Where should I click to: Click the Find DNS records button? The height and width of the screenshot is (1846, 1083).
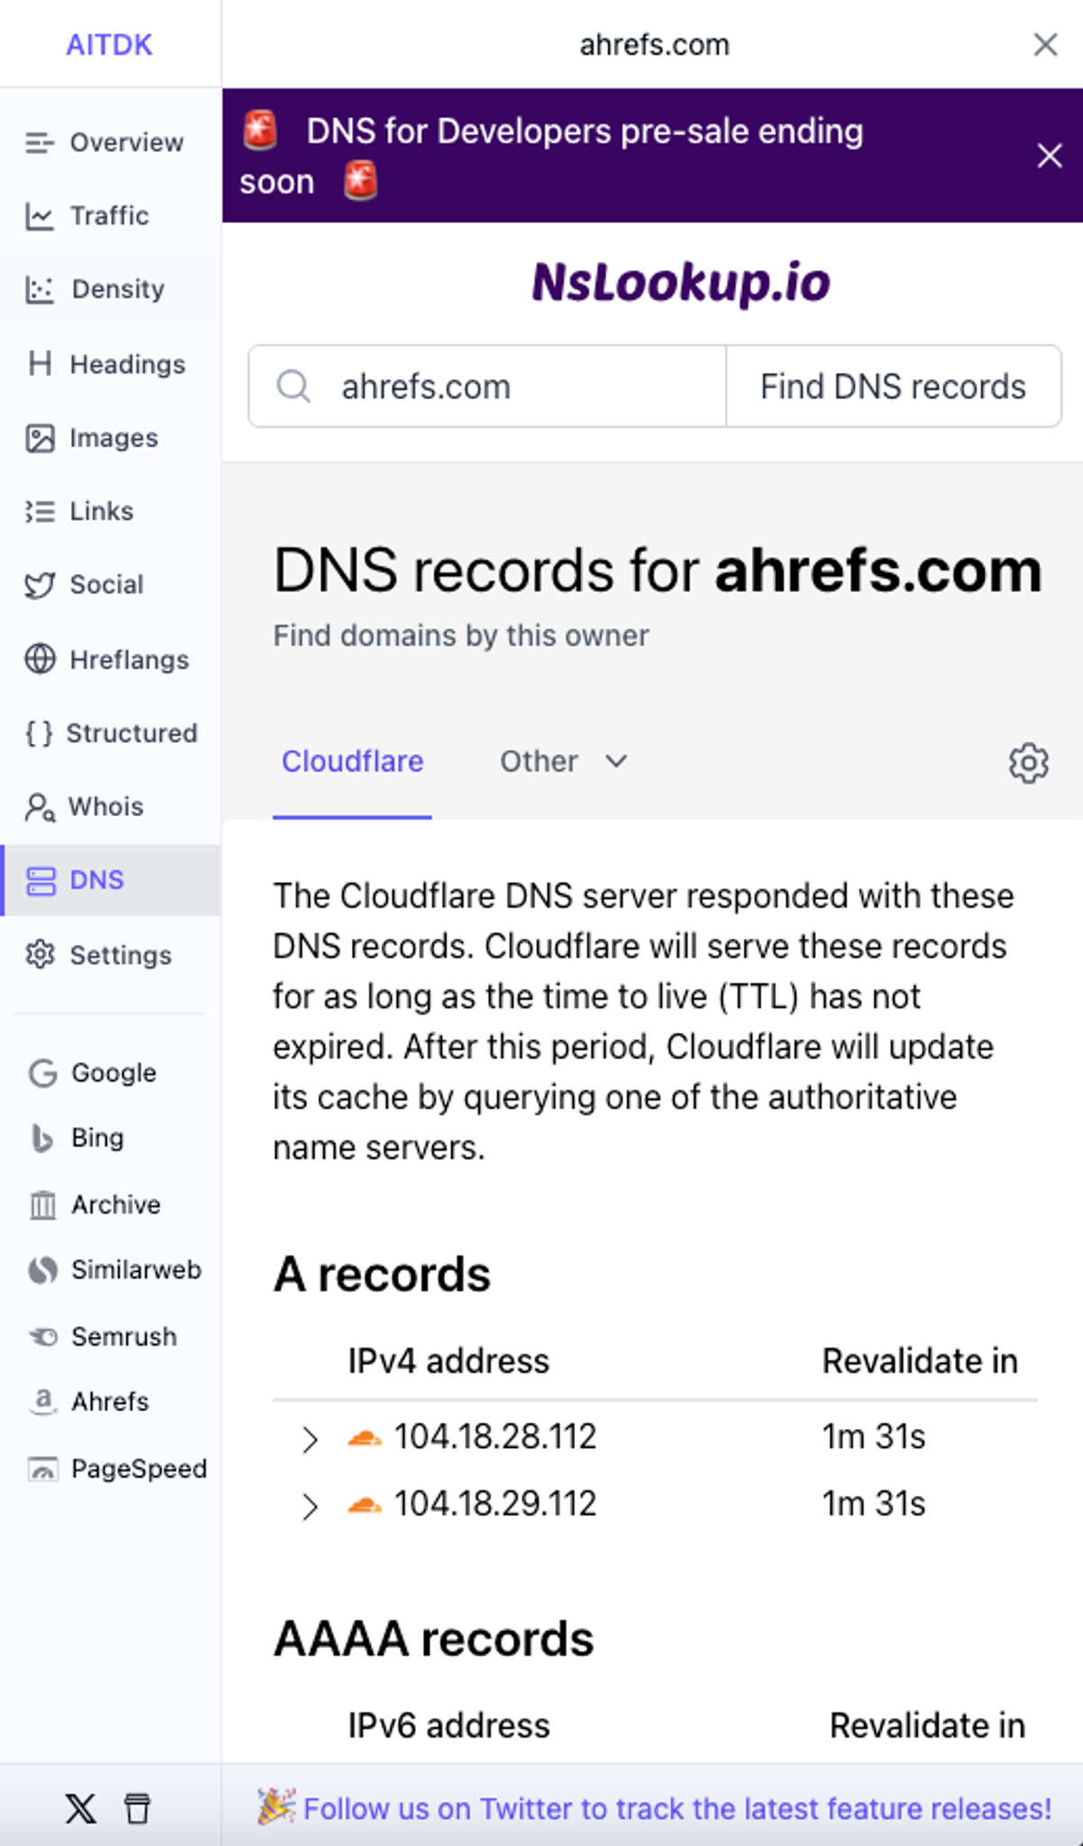[x=893, y=386]
